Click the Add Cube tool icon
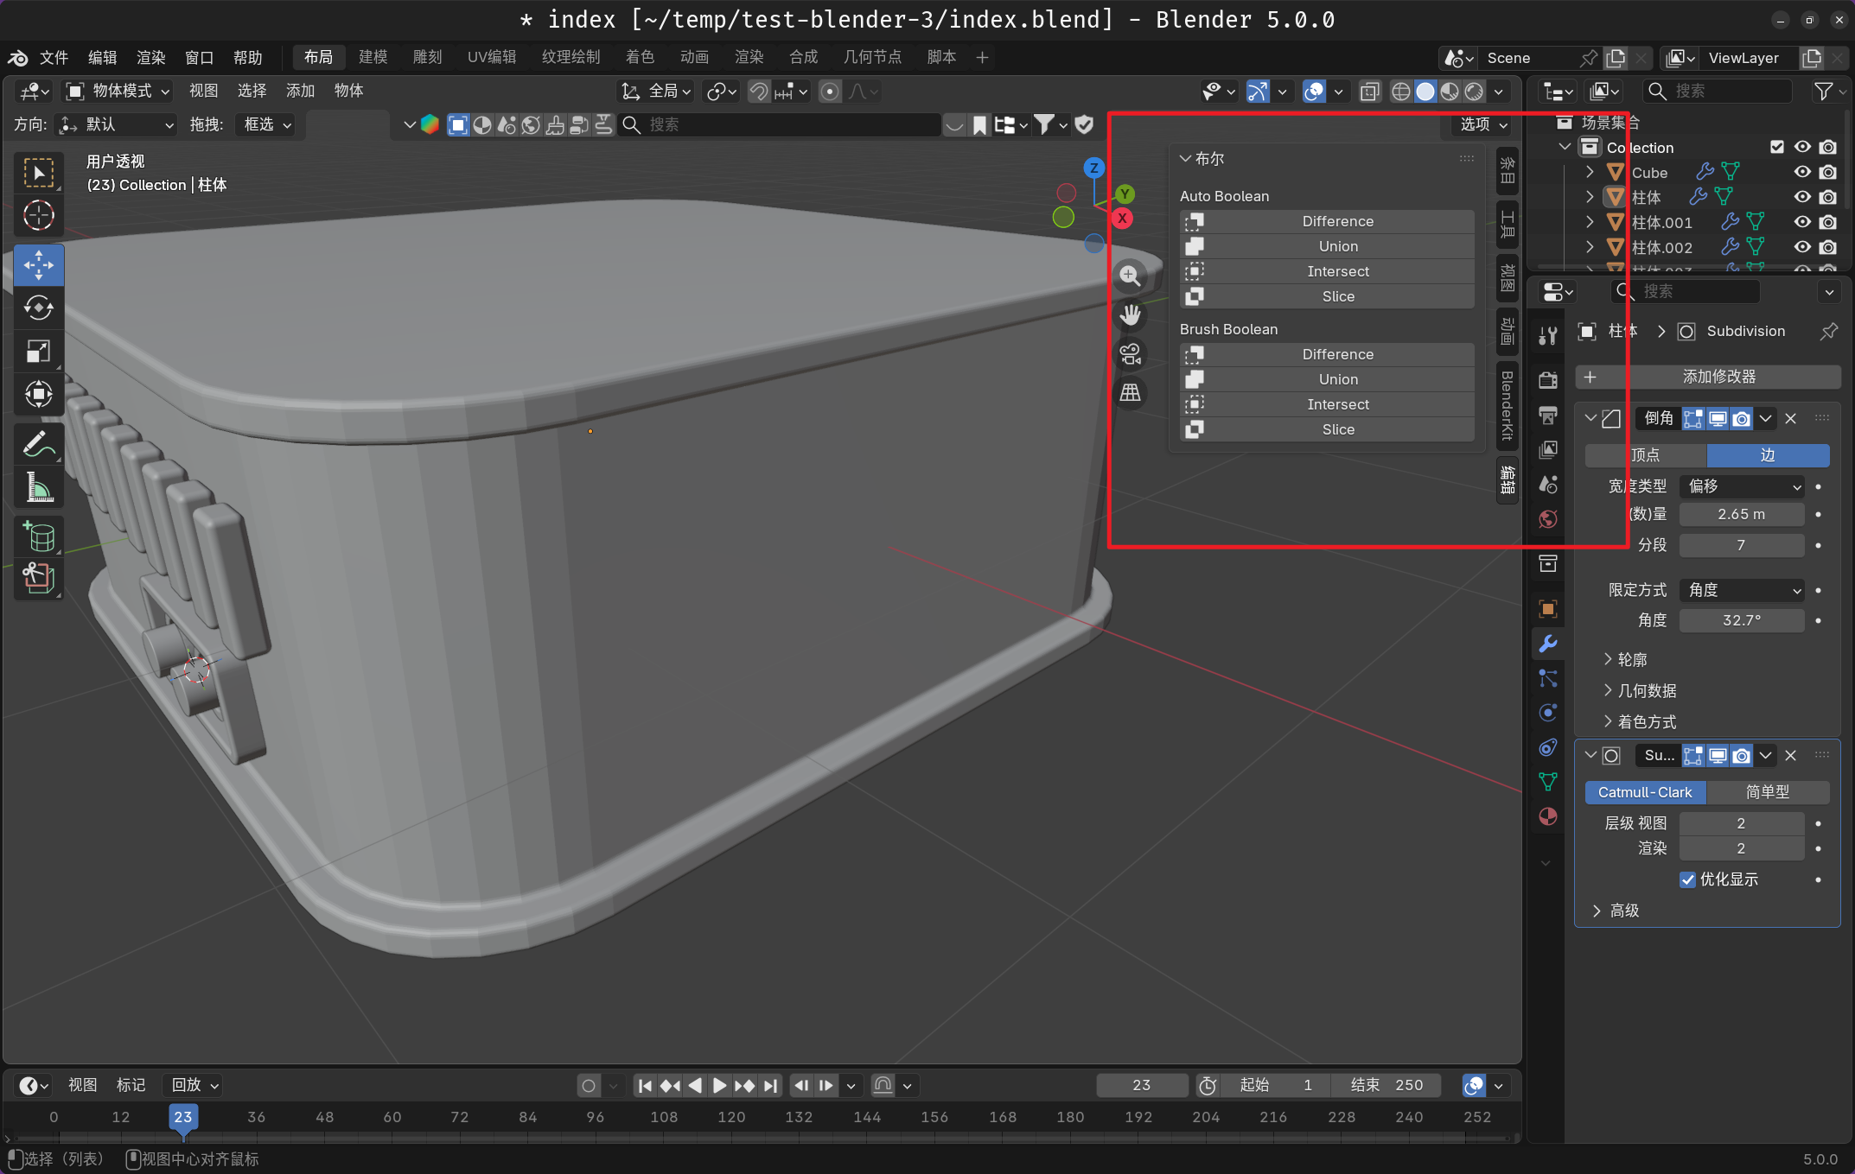 [39, 536]
